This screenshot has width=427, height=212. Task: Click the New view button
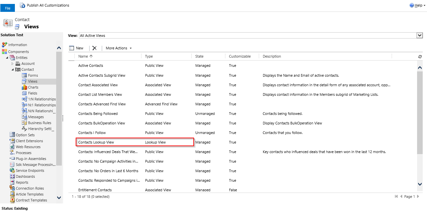tap(76, 48)
